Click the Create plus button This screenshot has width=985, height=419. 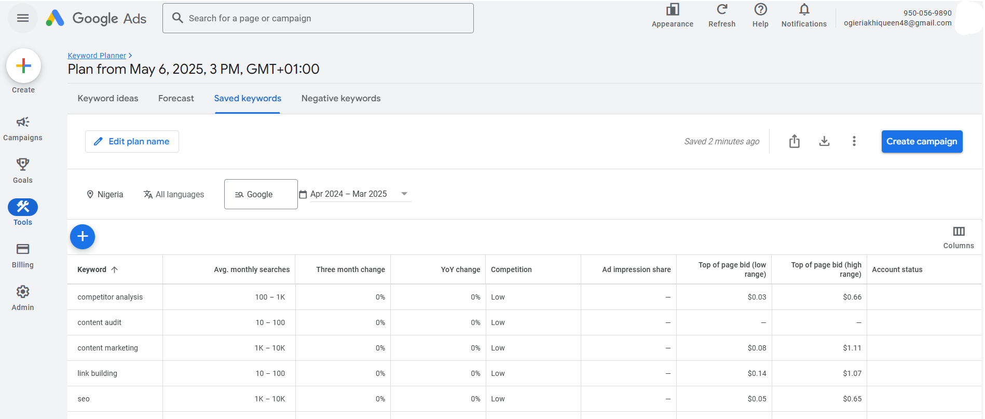[23, 66]
